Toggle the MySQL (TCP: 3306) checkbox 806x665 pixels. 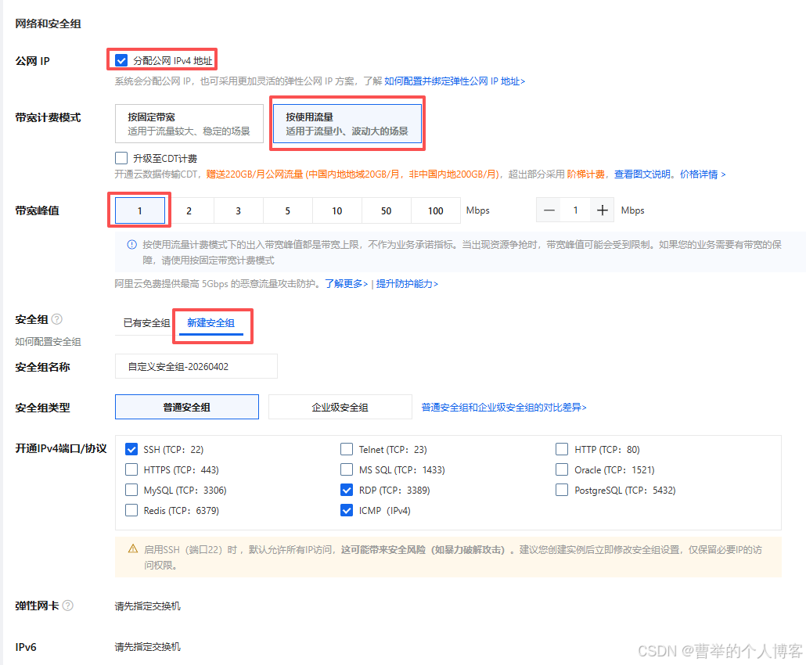click(131, 490)
